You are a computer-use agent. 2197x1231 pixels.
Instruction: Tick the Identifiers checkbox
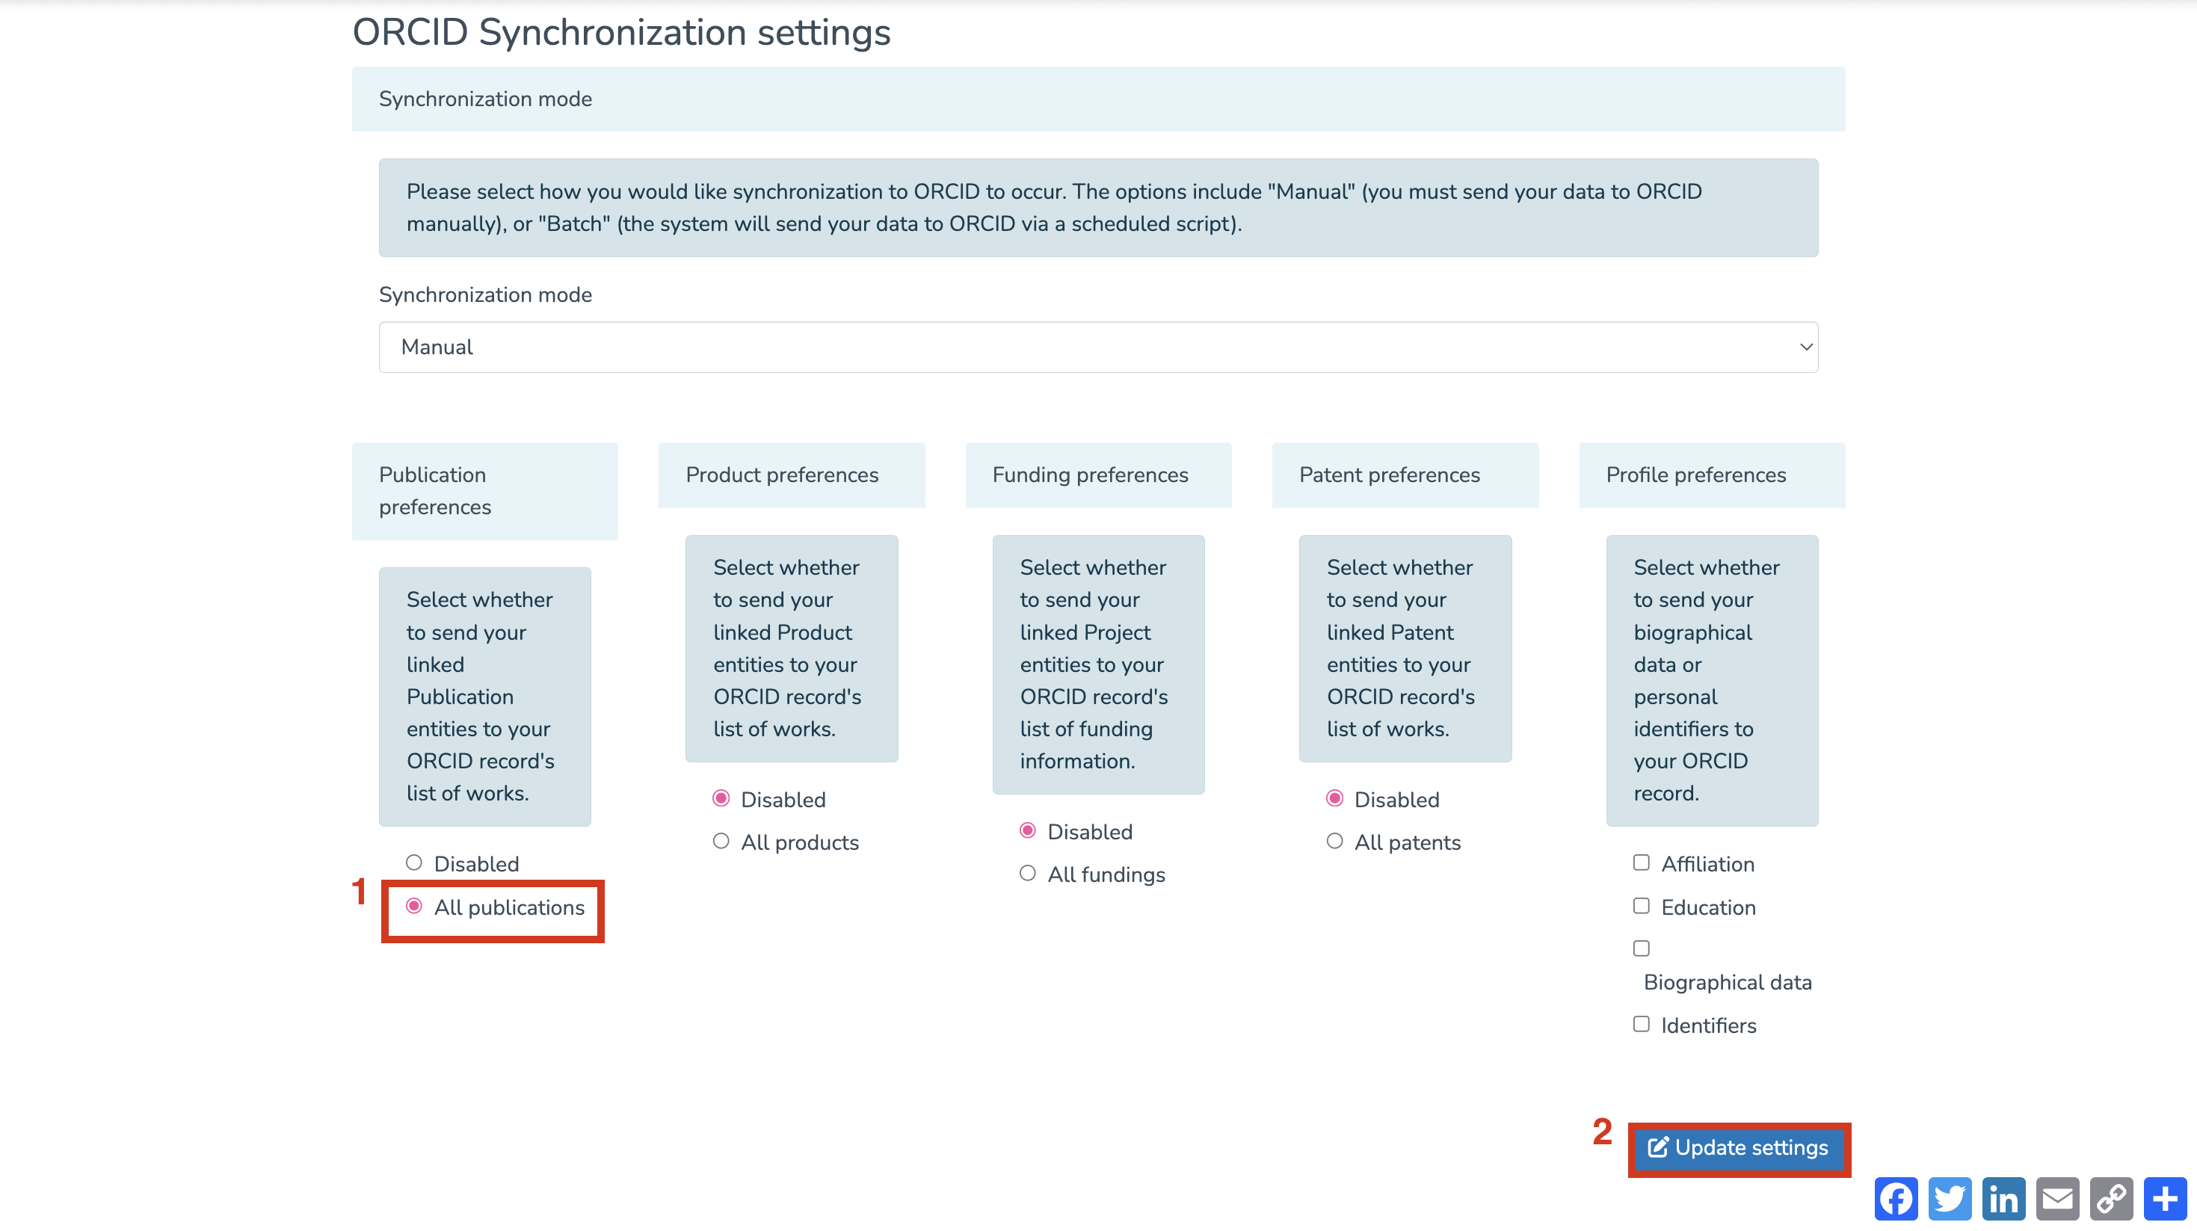(x=1641, y=1024)
